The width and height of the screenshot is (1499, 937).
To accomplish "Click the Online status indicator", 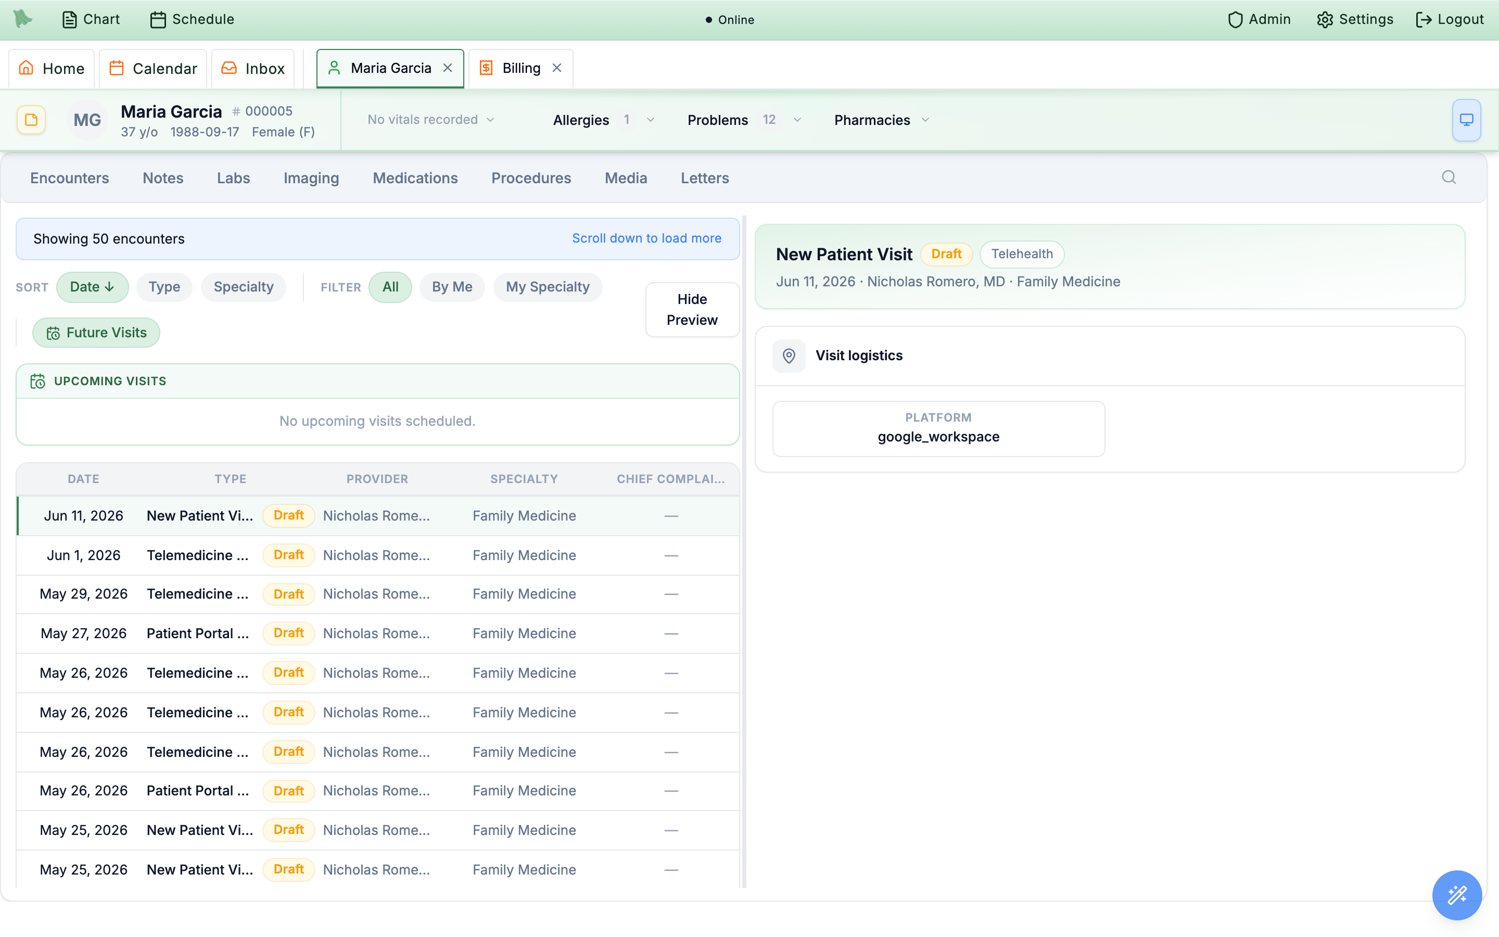I will tap(730, 20).
